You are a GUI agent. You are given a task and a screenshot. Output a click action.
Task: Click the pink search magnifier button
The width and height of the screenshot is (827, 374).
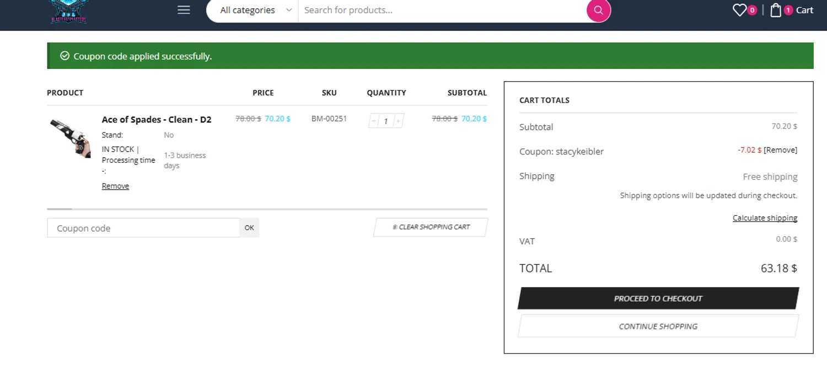598,10
